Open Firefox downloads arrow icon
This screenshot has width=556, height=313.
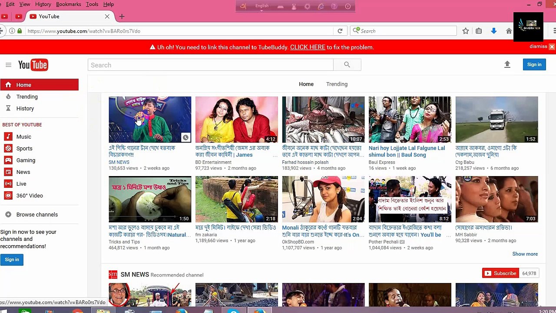[493, 31]
